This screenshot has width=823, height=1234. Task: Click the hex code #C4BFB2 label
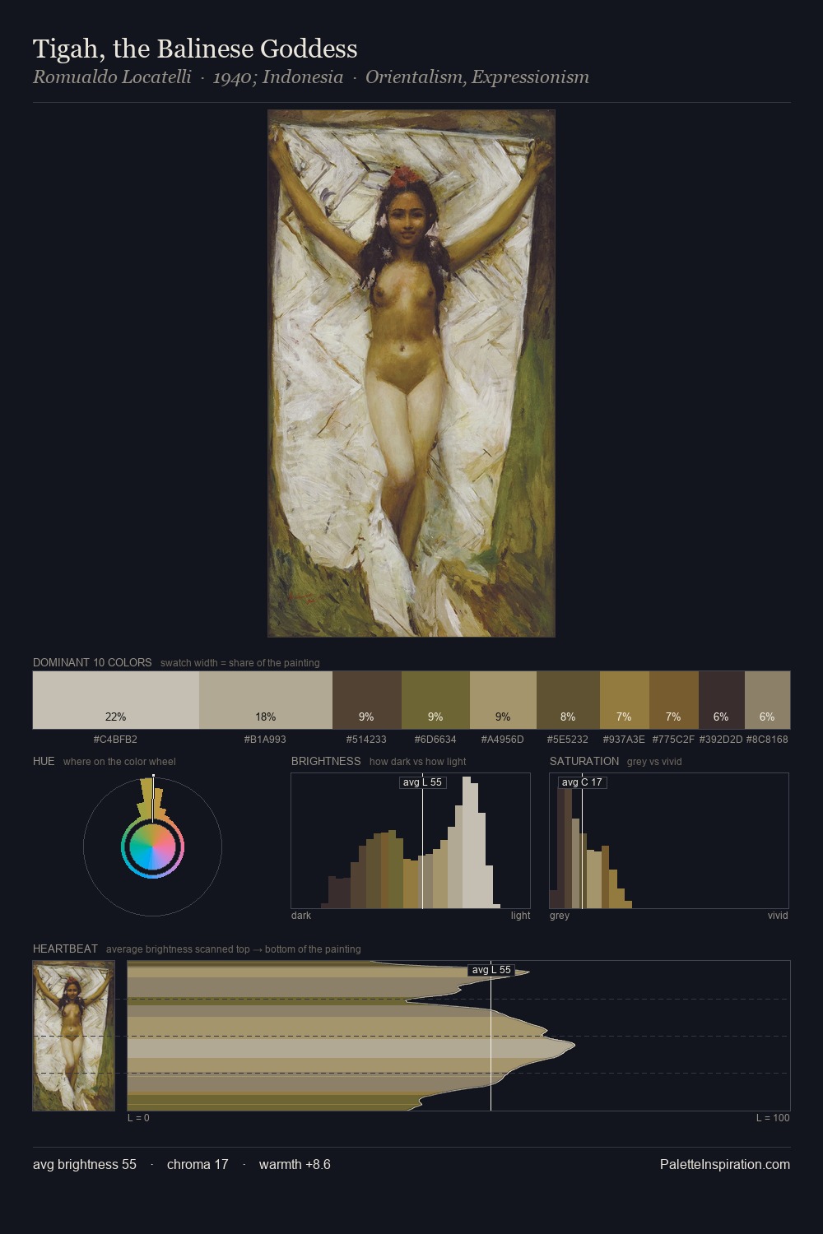[115, 740]
